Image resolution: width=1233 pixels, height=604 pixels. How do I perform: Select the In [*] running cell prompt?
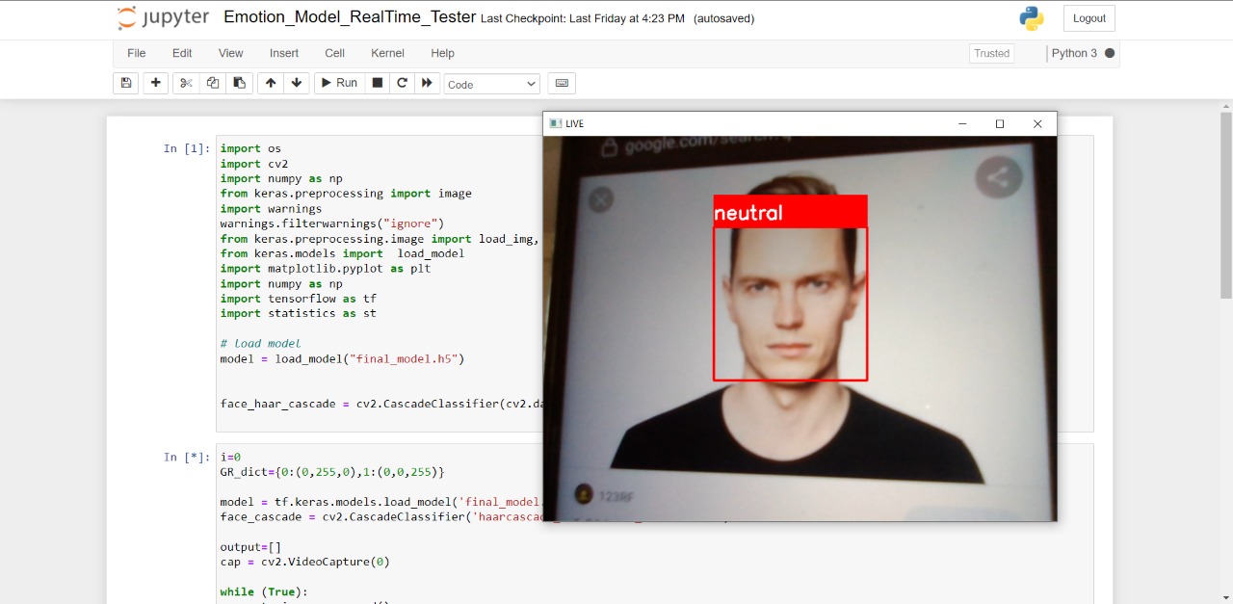point(186,457)
